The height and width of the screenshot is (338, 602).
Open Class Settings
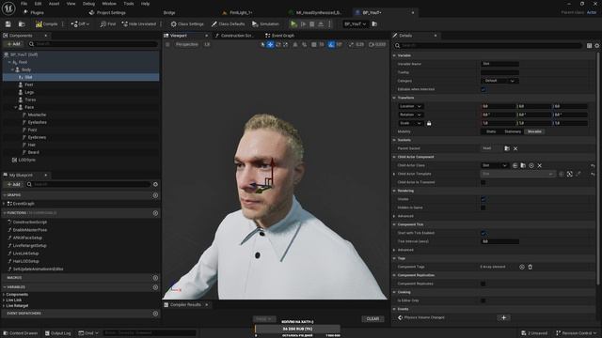click(x=187, y=24)
